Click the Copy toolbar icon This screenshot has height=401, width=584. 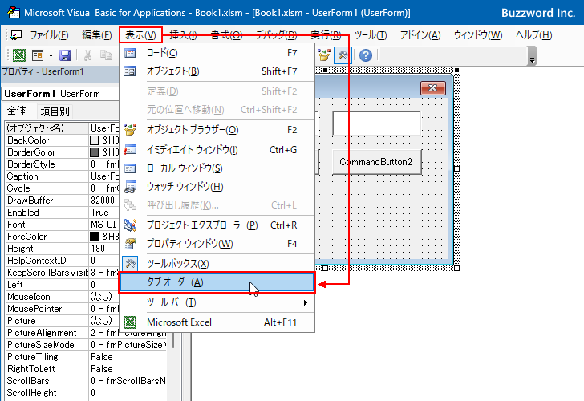click(106, 55)
